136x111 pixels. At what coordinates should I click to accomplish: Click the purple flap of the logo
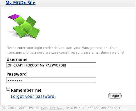point(14,17)
